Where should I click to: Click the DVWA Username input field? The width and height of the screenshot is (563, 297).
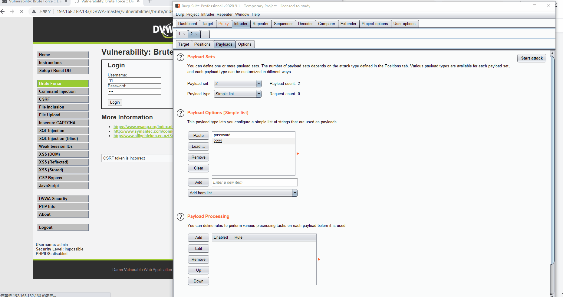134,81
